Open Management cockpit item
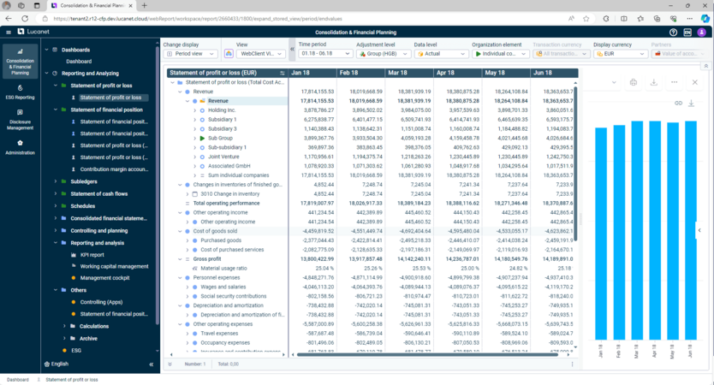The image size is (714, 385). [104, 278]
